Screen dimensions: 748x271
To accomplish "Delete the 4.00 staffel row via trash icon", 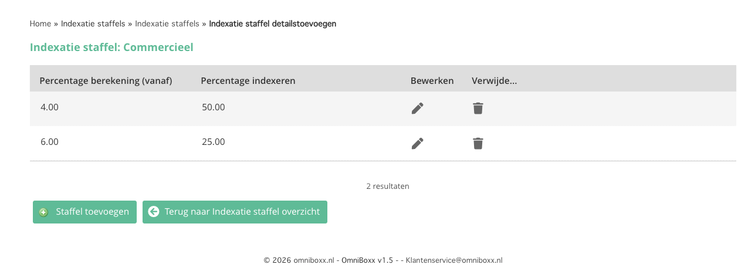I will [478, 108].
